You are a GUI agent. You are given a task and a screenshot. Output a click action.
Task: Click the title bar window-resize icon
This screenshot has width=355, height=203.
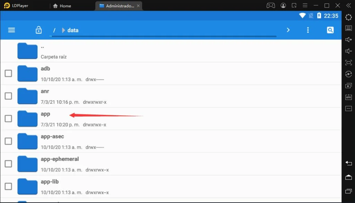[x=294, y=6]
